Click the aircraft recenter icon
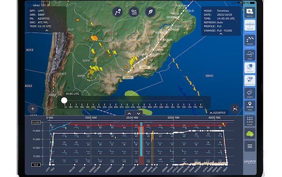Image resolution: width=282 pixels, height=177 pixels. click(235, 109)
